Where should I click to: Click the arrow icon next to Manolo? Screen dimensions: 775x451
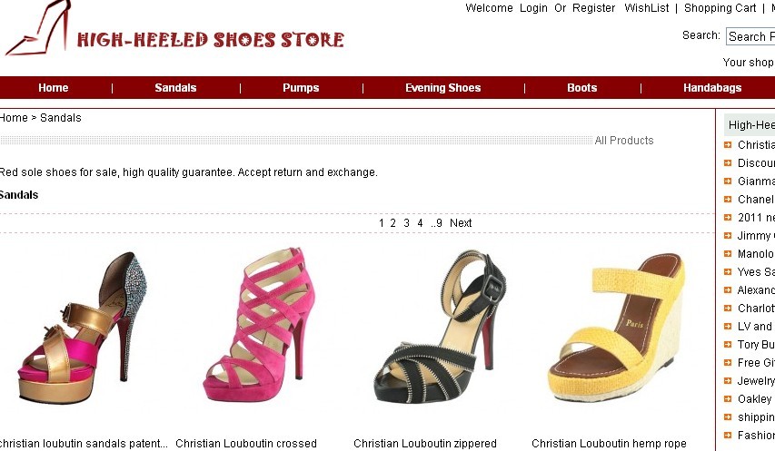(x=728, y=253)
